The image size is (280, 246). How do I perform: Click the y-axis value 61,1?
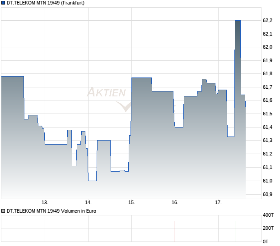(267, 167)
